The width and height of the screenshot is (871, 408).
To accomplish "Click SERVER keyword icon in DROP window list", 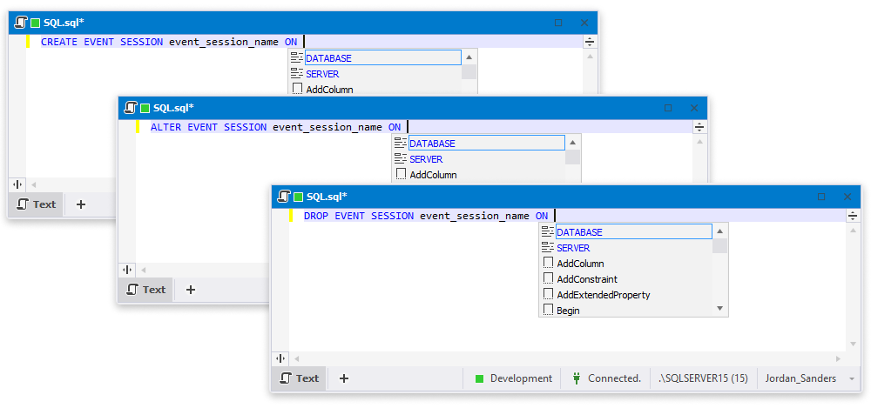I will pos(548,248).
